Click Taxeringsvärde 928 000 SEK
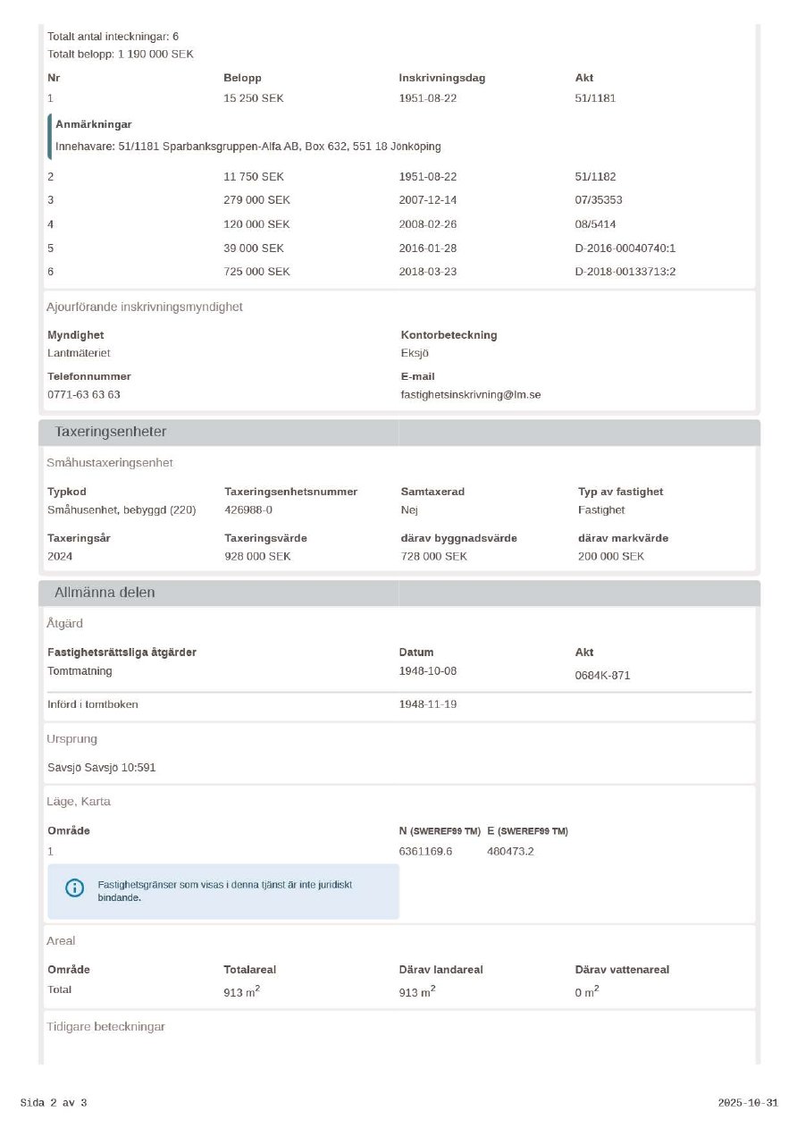This screenshot has width=797, height=1128. 257,557
